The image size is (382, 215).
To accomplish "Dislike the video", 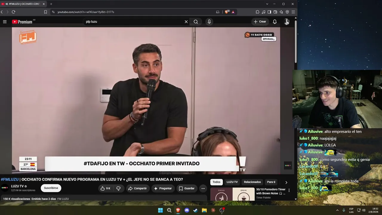I will 118,188.
